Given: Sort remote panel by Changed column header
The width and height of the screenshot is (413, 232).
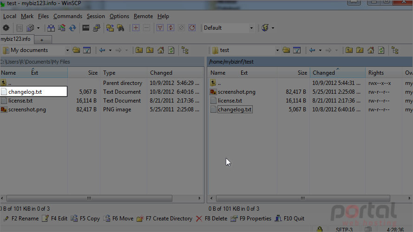Looking at the screenshot, I should (x=337, y=73).
